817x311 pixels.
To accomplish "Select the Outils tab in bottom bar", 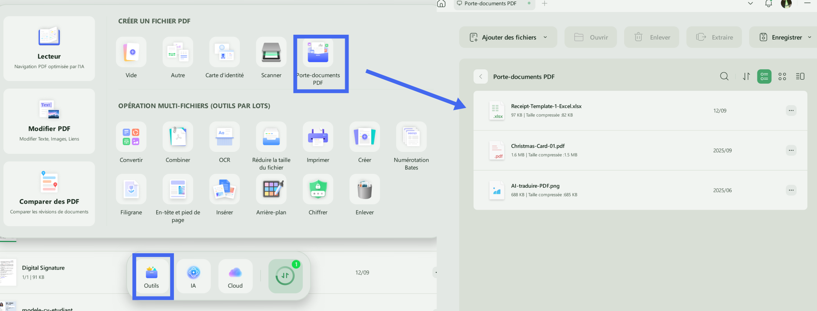I will [151, 276].
